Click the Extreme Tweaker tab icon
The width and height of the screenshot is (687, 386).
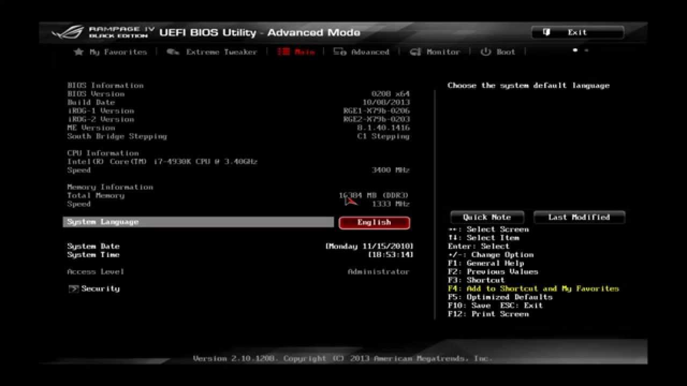(173, 52)
